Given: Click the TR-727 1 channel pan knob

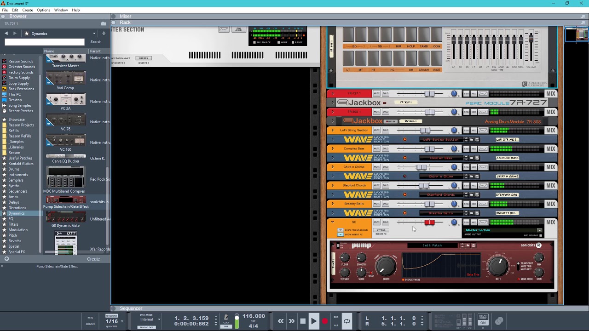Looking at the screenshot, I should [454, 93].
